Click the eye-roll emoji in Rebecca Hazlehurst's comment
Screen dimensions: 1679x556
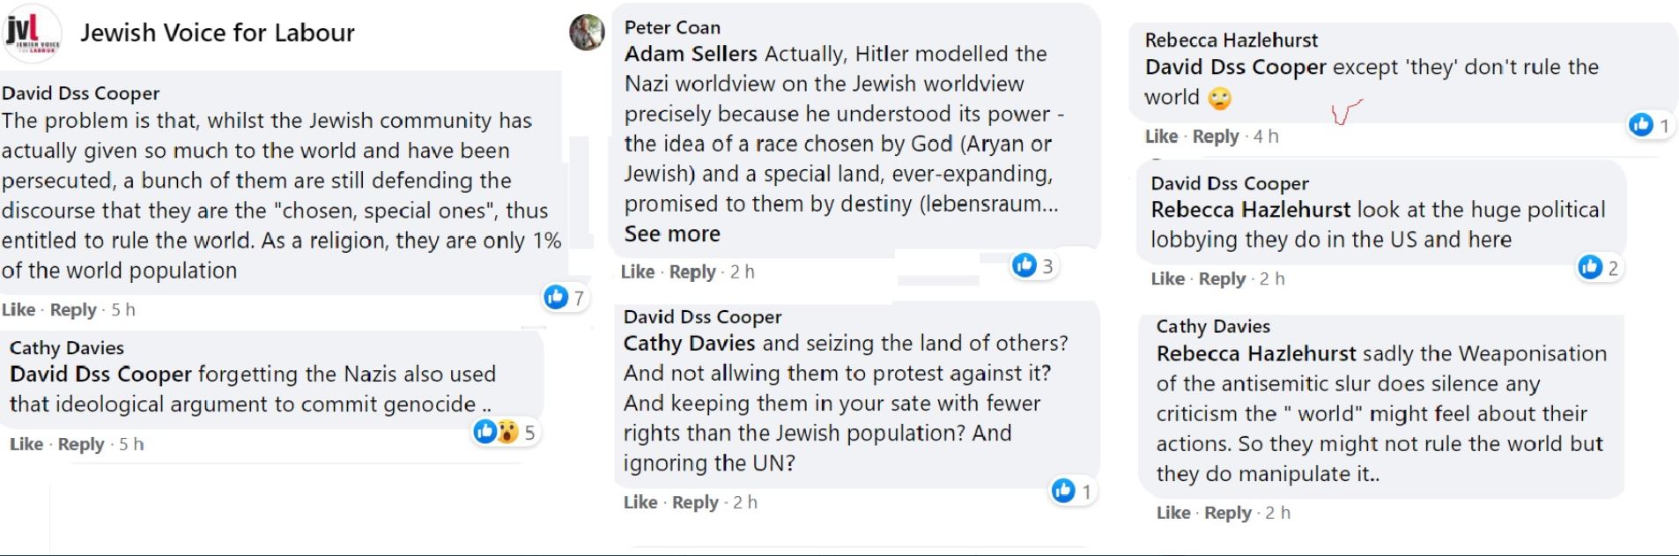pyautogui.click(x=1219, y=98)
